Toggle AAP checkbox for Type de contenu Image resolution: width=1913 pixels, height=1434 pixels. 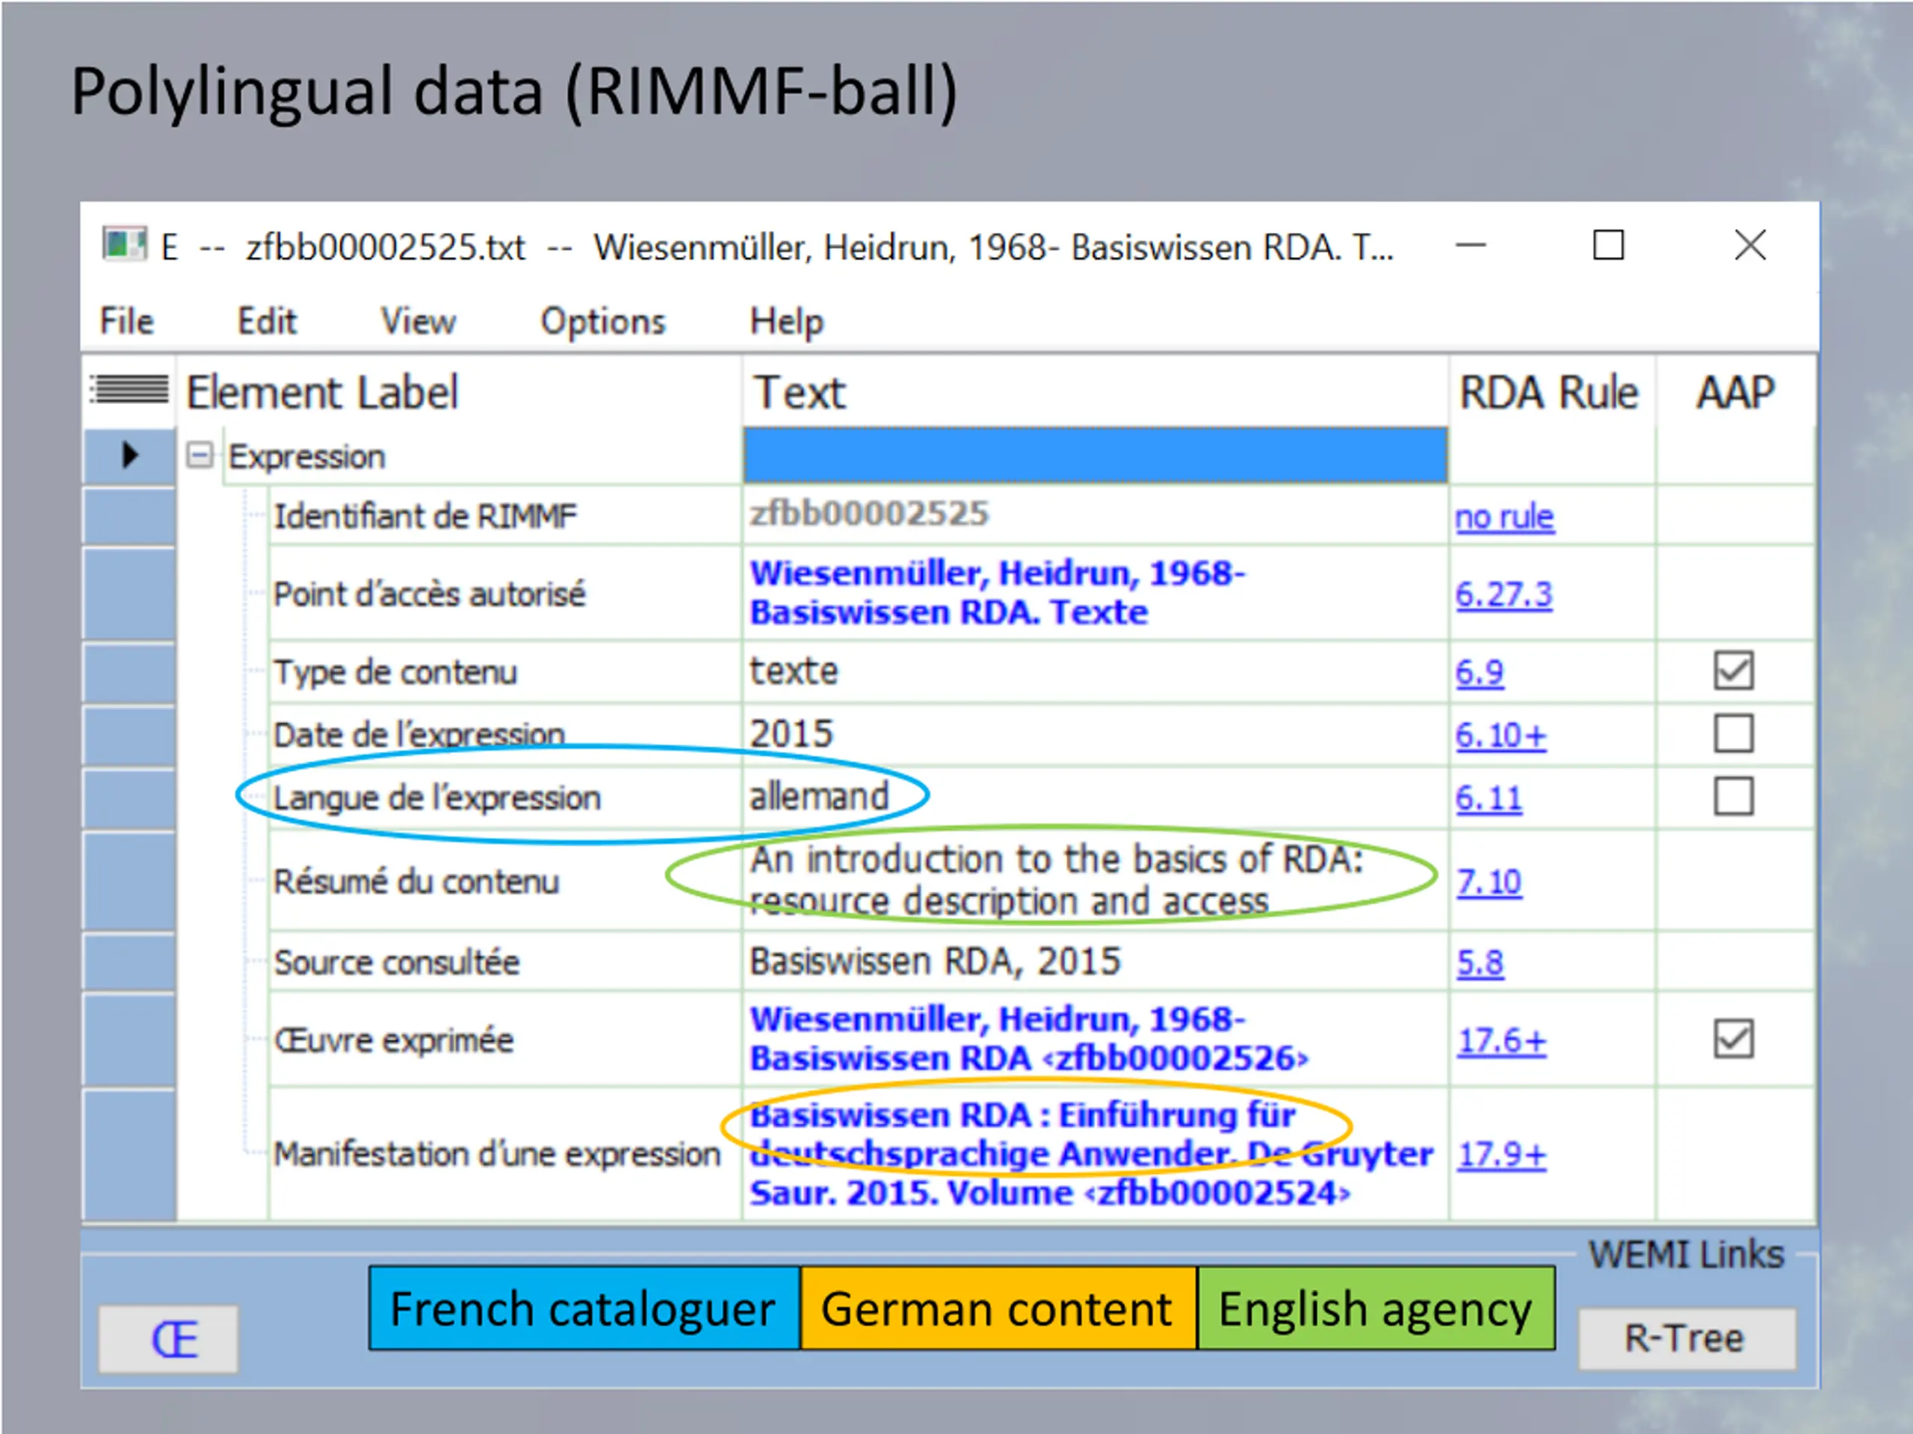(1733, 671)
